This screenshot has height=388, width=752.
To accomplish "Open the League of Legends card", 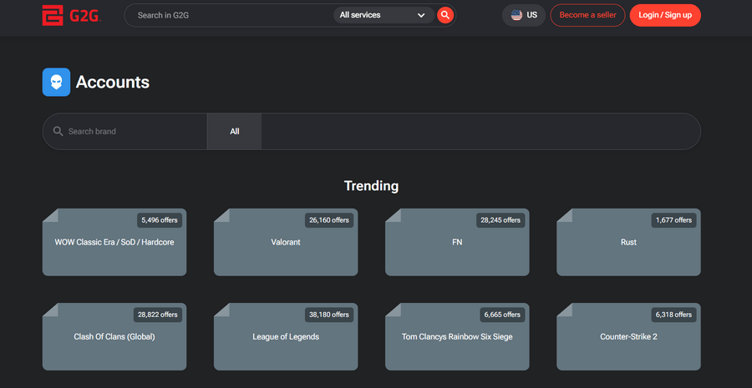I will click(286, 336).
